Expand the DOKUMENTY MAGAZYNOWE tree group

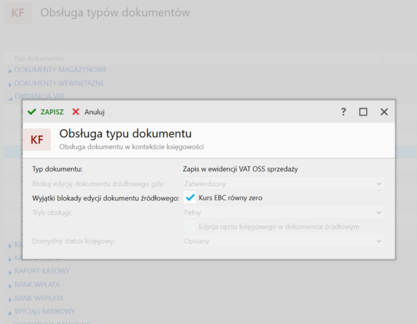tap(10, 70)
